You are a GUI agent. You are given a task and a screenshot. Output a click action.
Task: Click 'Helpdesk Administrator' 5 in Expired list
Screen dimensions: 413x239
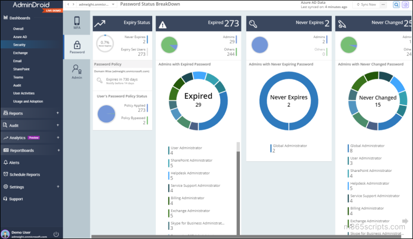coord(189,176)
